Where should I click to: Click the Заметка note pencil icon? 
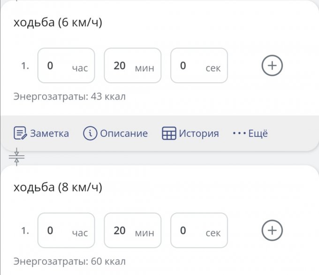pyautogui.click(x=20, y=133)
